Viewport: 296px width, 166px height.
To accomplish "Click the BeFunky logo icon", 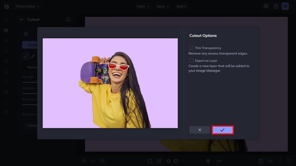I will 6,6.
